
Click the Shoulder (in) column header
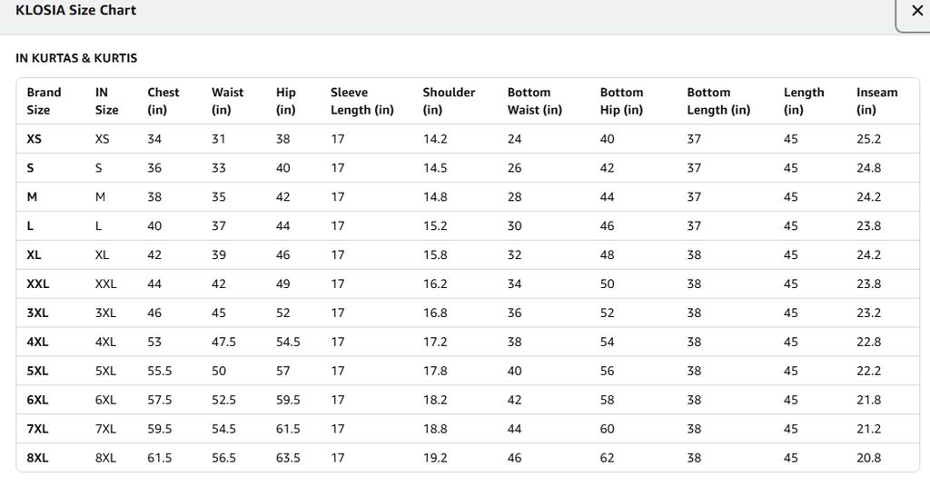(449, 101)
